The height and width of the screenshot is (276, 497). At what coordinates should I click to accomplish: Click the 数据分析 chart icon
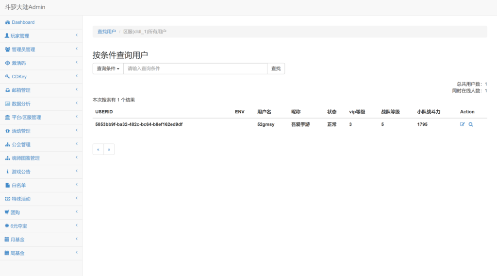pyautogui.click(x=7, y=104)
